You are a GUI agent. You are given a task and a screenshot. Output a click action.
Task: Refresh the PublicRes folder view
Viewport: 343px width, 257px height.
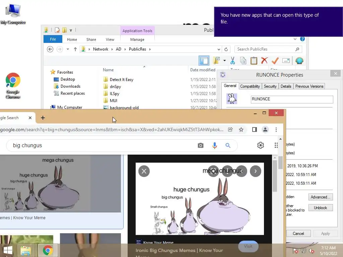point(226,49)
